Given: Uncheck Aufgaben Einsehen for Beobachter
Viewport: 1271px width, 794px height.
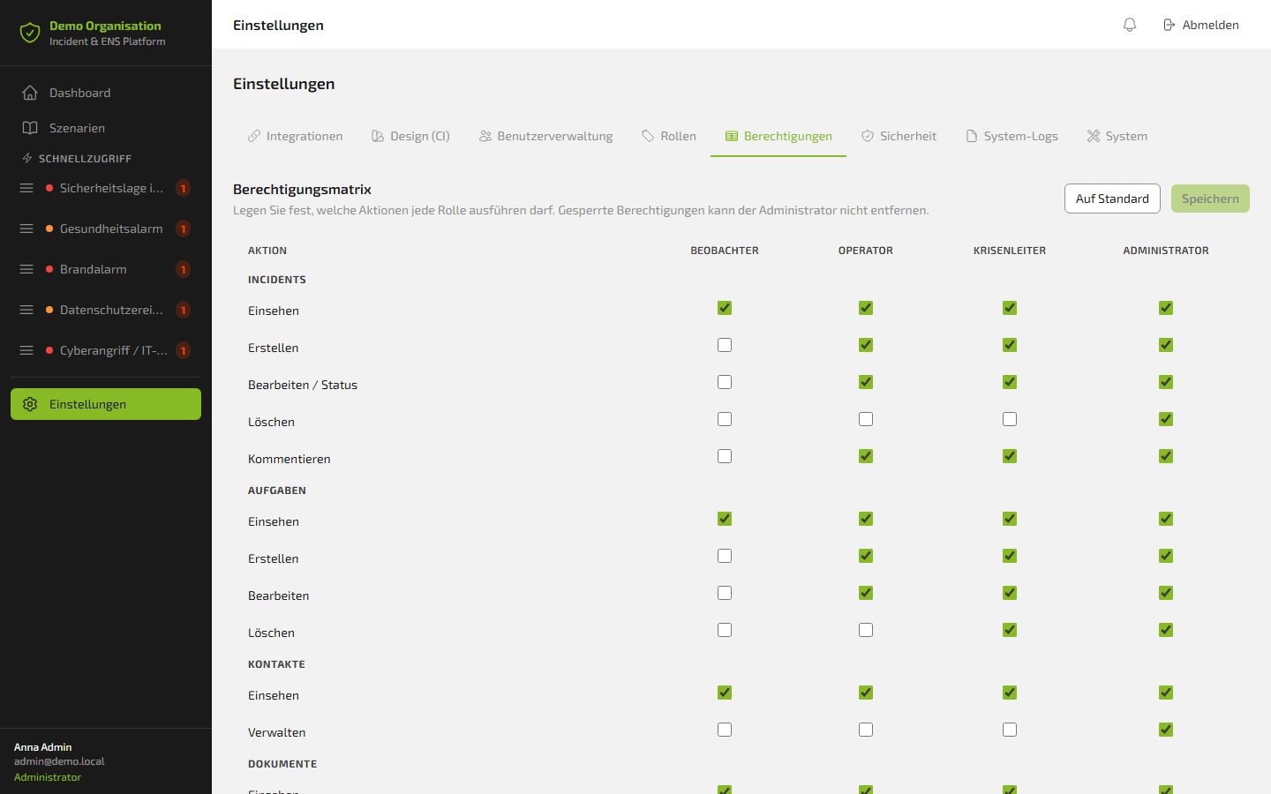Looking at the screenshot, I should coord(725,519).
